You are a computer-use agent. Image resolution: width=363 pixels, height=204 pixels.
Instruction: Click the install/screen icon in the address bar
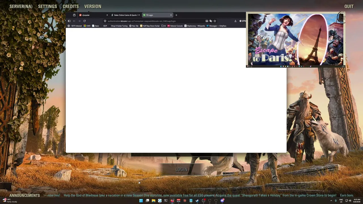(x=207, y=21)
